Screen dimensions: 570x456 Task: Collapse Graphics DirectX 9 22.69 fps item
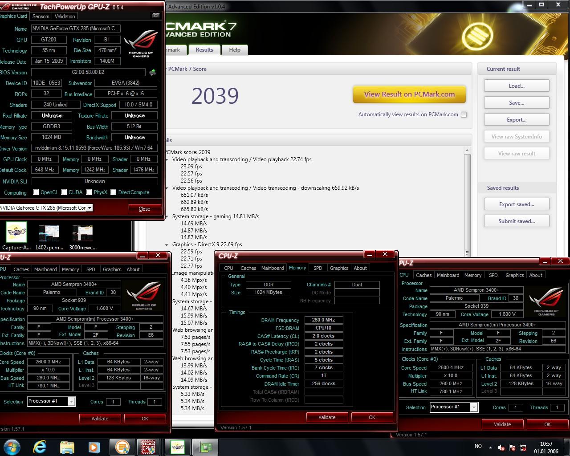pos(167,244)
